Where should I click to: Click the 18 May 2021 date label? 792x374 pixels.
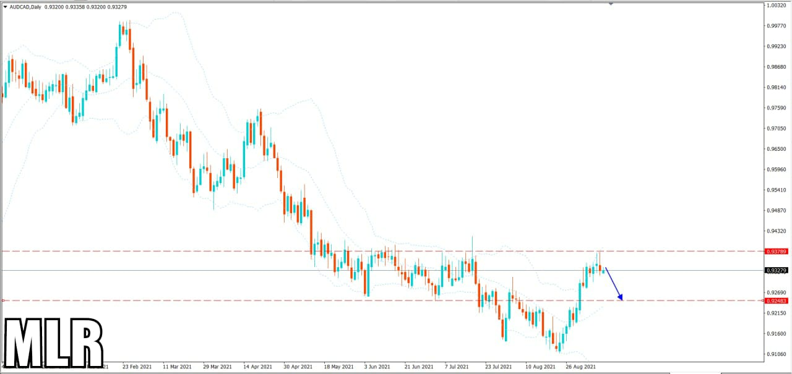click(338, 367)
